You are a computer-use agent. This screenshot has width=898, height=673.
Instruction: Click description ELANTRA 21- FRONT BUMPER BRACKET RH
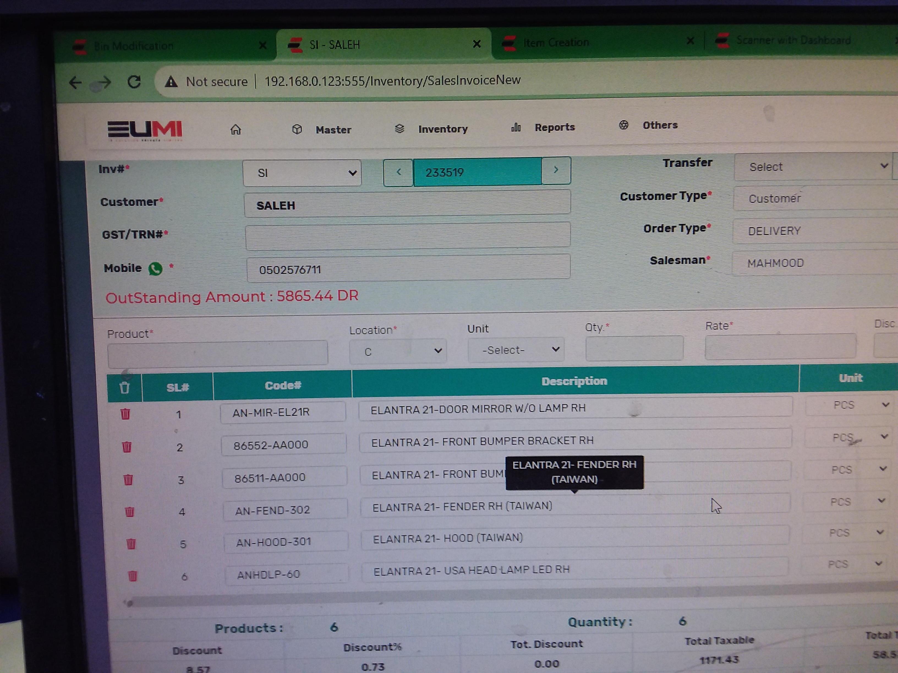point(575,441)
